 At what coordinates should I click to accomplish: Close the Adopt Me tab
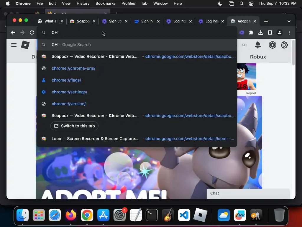255,21
